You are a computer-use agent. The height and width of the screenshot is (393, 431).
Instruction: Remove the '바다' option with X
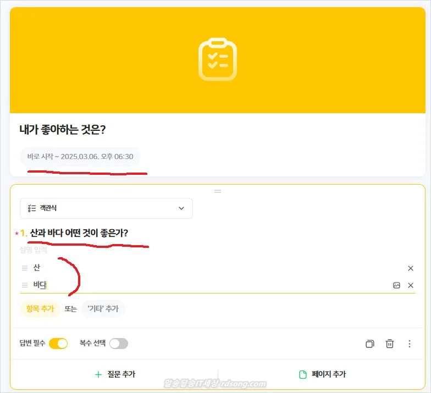click(411, 285)
